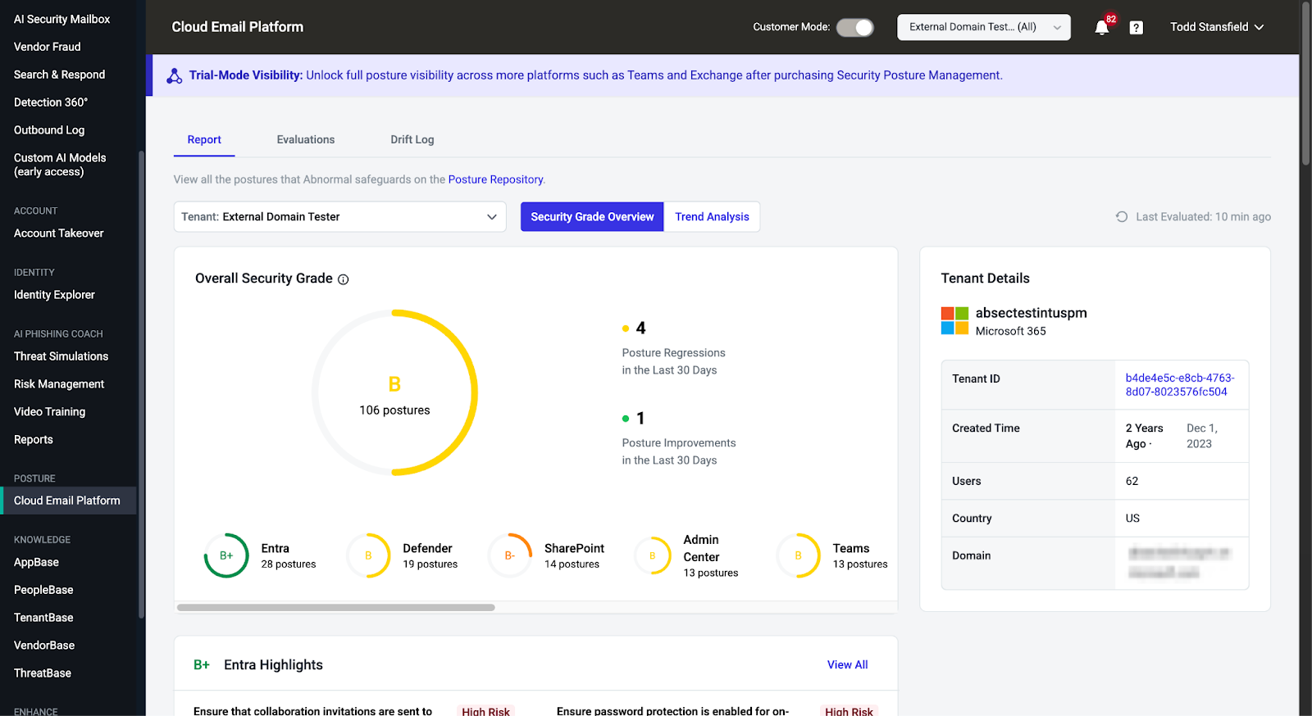The image size is (1312, 716).
Task: Expand the Todd Stansfield user menu
Action: [1217, 27]
